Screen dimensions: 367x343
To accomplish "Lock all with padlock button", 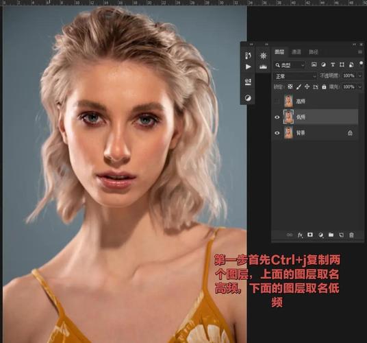I will click(x=324, y=87).
